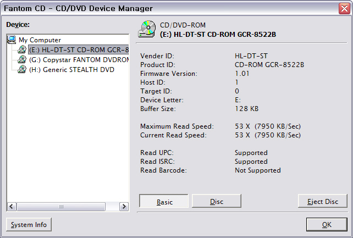Click the Firmware Version value 1.01
The width and height of the screenshot is (353, 238).
point(241,73)
